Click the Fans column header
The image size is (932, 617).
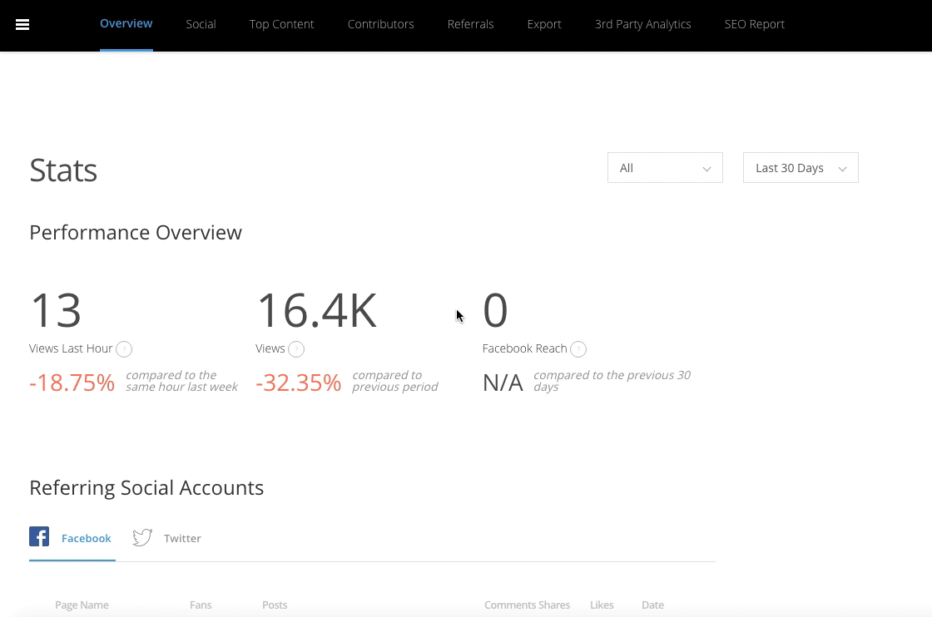click(x=201, y=605)
